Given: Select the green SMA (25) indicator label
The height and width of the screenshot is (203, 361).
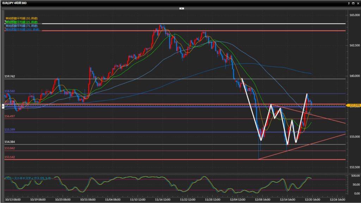Looking at the screenshot, I should click(22, 22).
